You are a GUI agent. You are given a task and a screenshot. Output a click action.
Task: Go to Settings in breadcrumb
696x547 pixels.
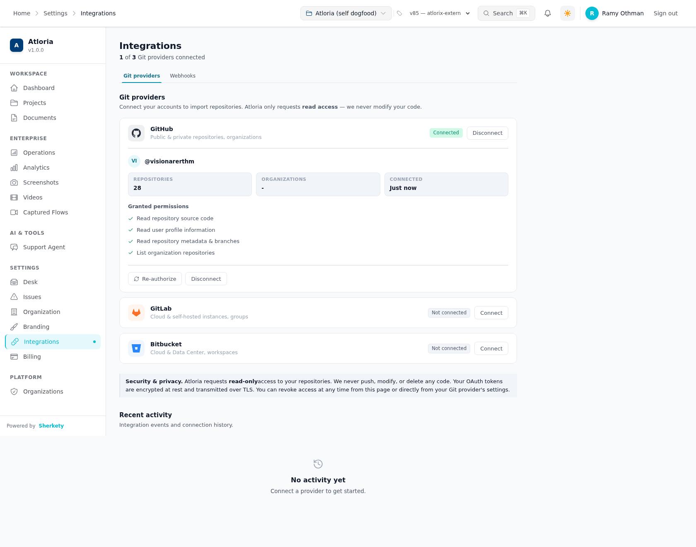point(56,13)
